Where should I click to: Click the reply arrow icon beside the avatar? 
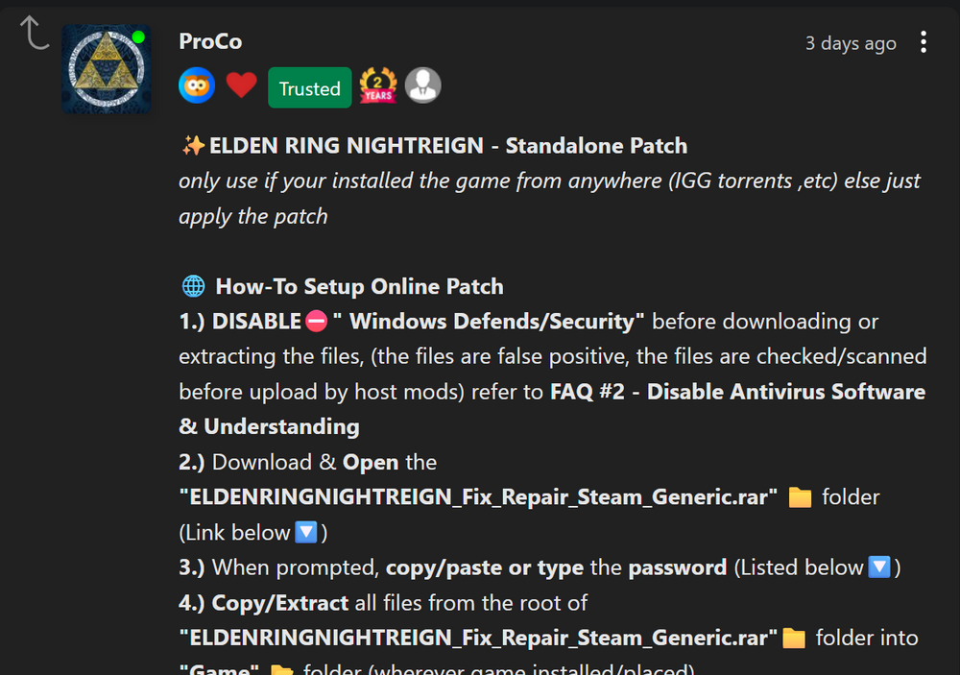[x=35, y=33]
